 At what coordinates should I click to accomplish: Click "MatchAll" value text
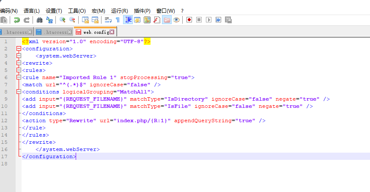[x=134, y=92]
